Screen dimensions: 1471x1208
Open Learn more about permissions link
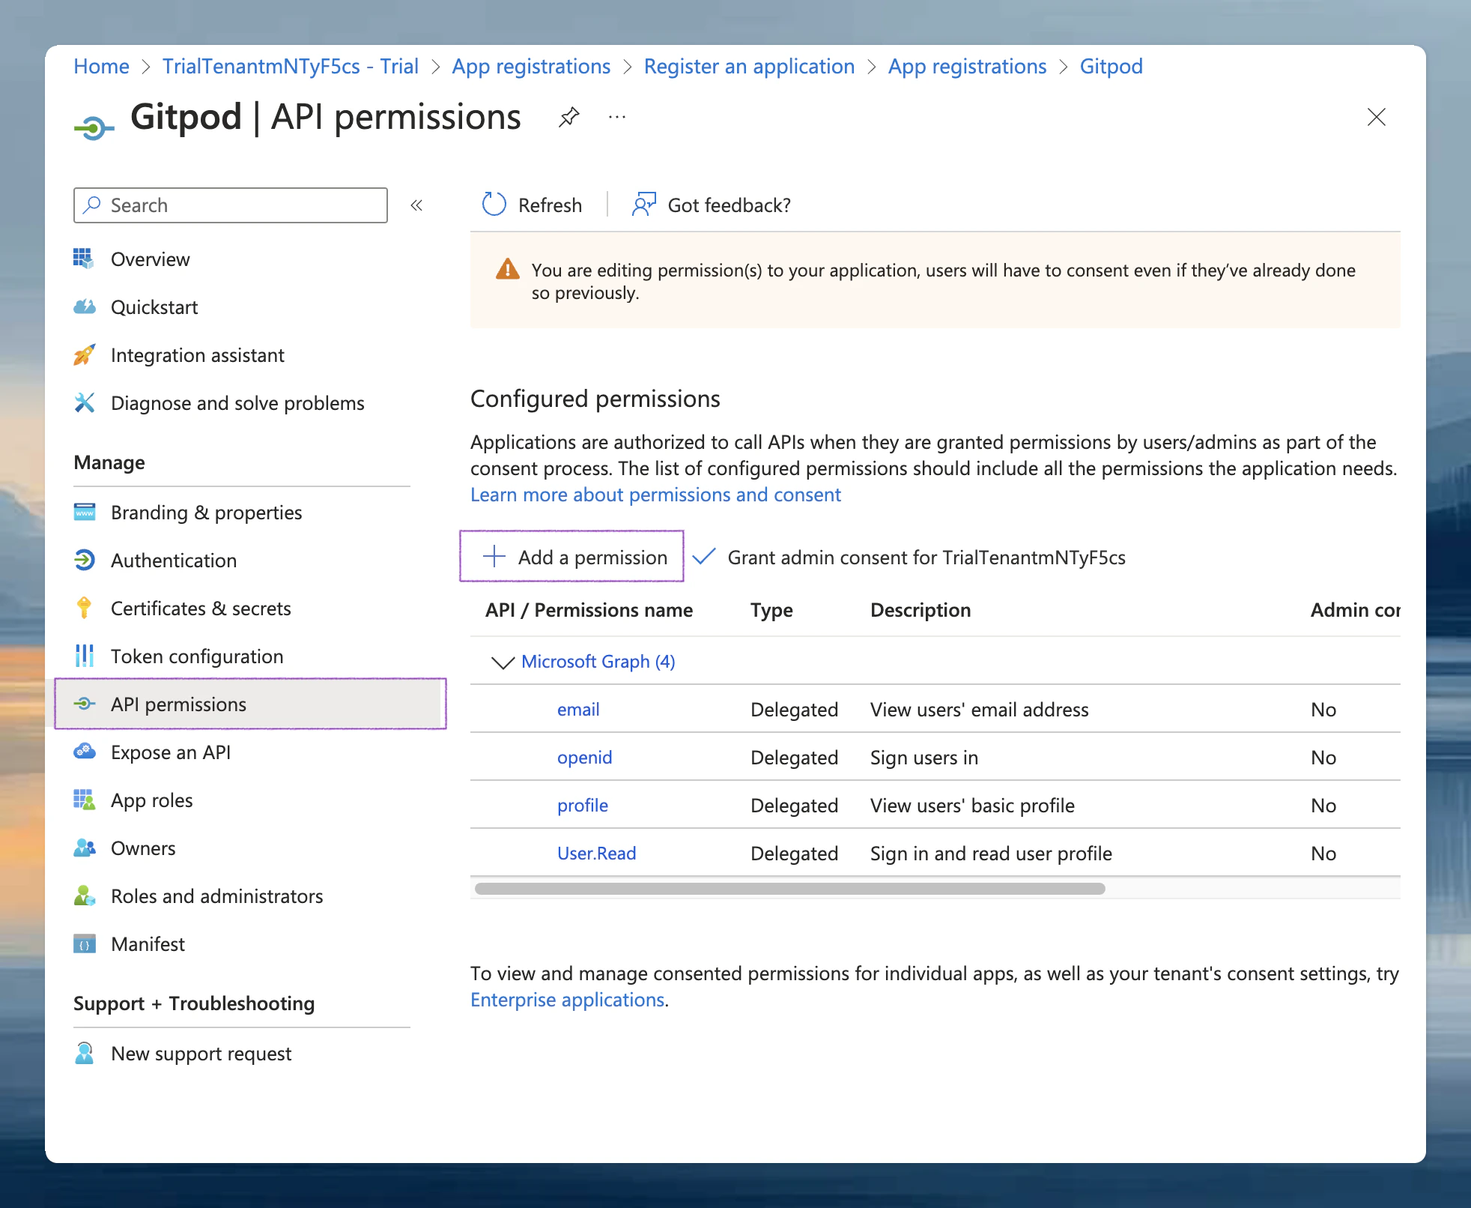(655, 495)
